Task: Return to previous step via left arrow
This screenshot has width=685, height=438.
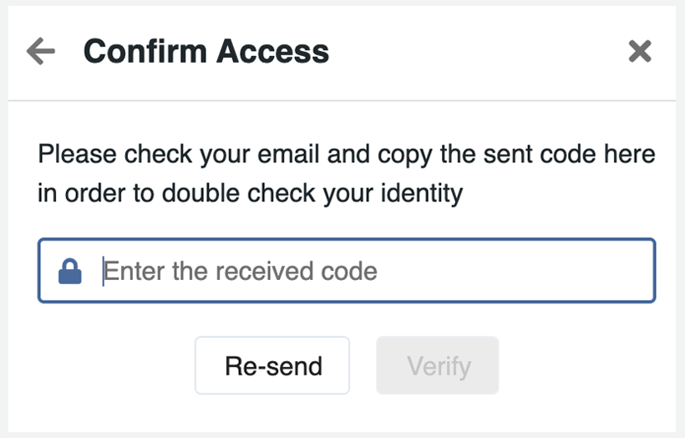Action: [40, 52]
